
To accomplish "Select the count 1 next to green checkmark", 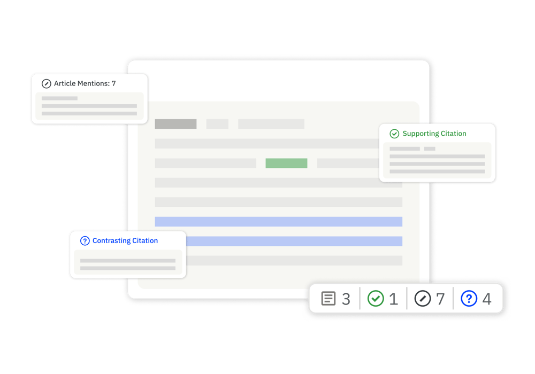I will 393,299.
